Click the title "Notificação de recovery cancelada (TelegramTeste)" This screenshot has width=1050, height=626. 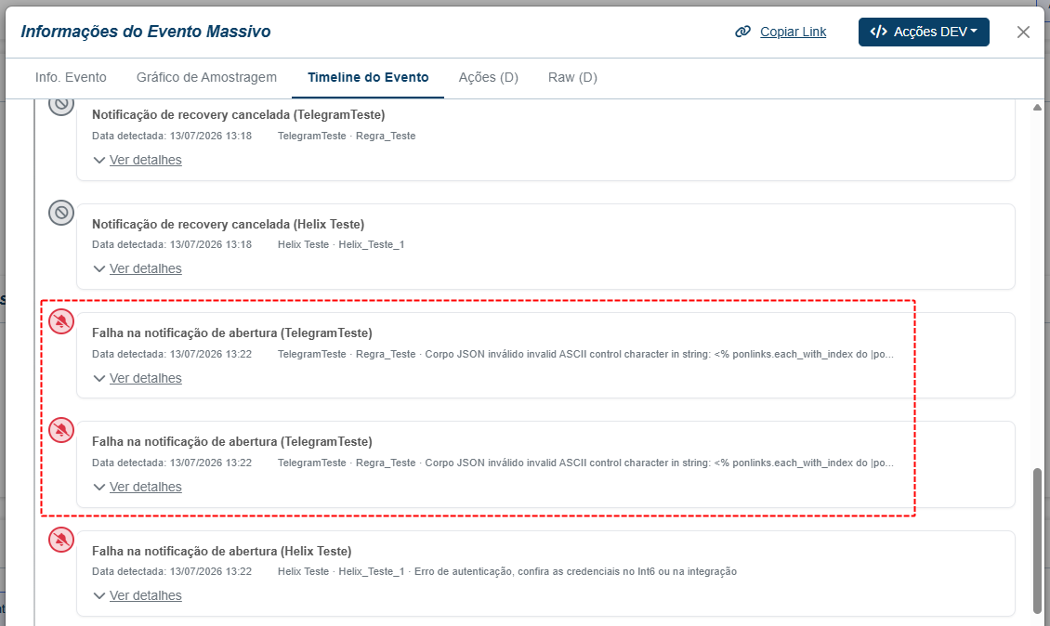coord(239,114)
